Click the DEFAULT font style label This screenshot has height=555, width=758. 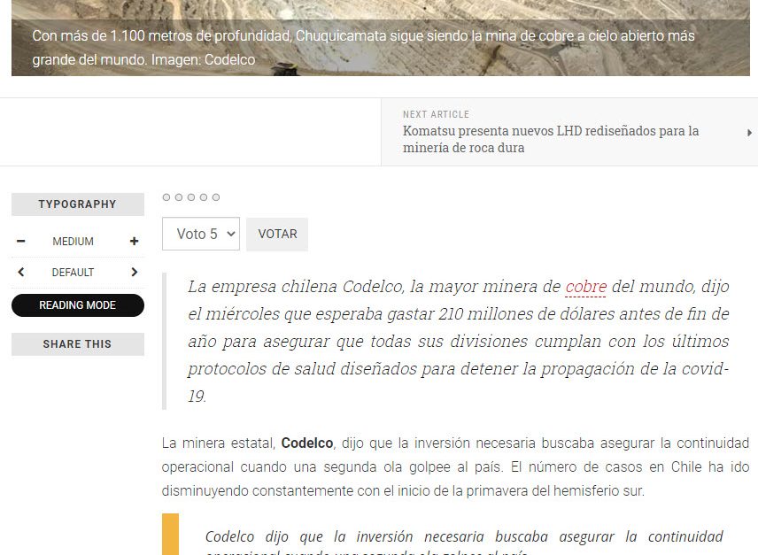pyautogui.click(x=73, y=273)
